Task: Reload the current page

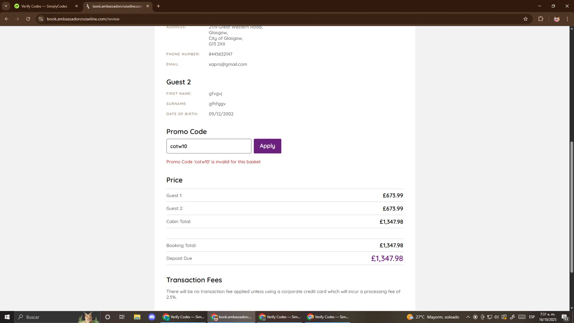Action: (x=28, y=19)
